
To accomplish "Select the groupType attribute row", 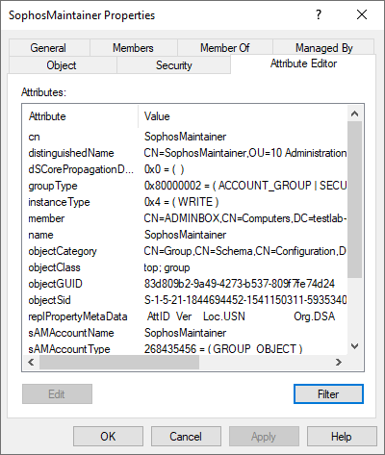I will pos(185,186).
